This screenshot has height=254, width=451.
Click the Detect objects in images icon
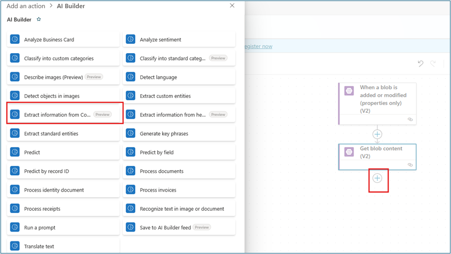[15, 96]
